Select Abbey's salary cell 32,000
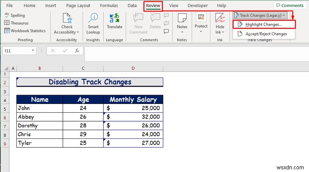This screenshot has width=309, height=172. 133,117
